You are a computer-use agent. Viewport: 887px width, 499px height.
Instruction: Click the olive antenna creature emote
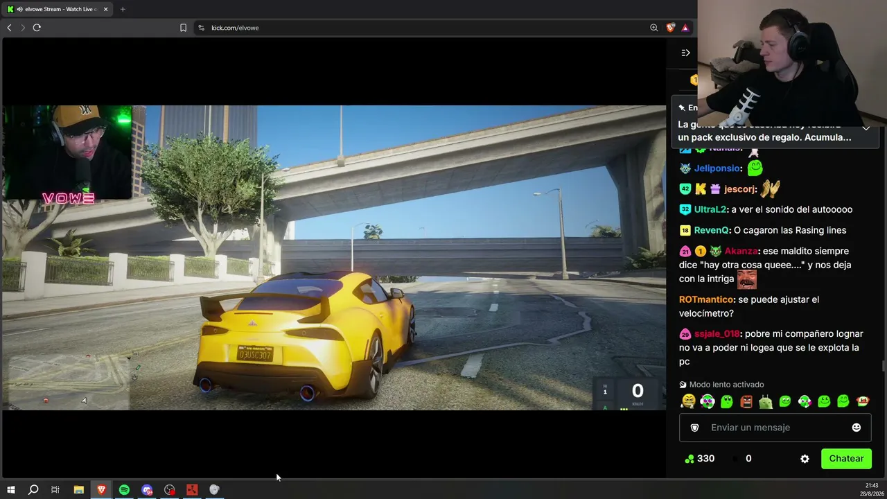coord(766,401)
